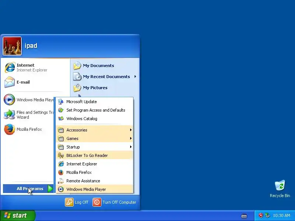This screenshot has width=295, height=221.
Task: Click the Windows Media Player icon in pinned list
Action: 9,99
